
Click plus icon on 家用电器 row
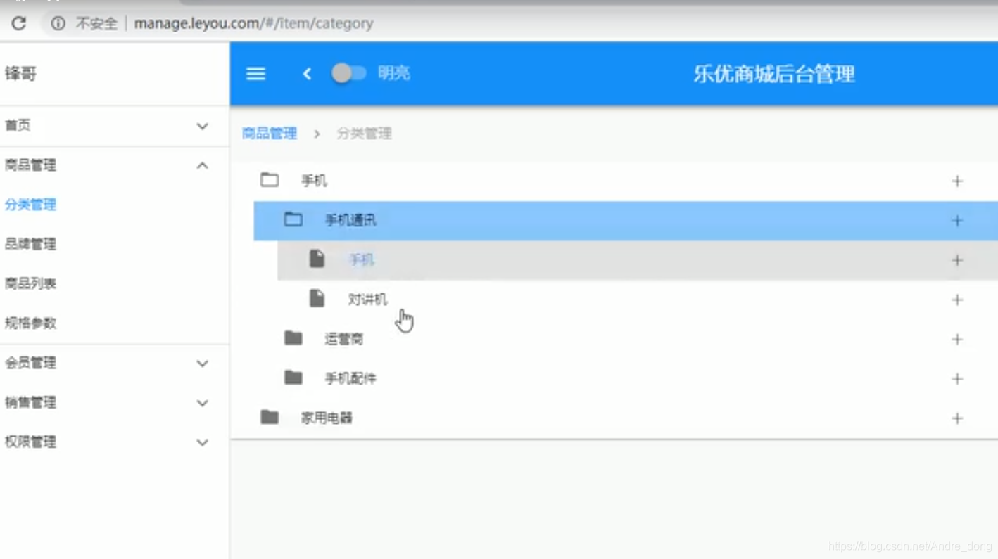pyautogui.click(x=957, y=418)
